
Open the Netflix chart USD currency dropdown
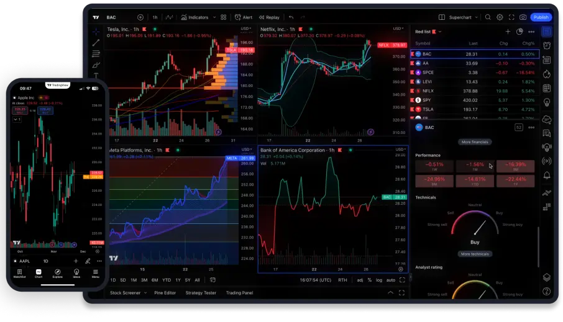click(x=398, y=29)
